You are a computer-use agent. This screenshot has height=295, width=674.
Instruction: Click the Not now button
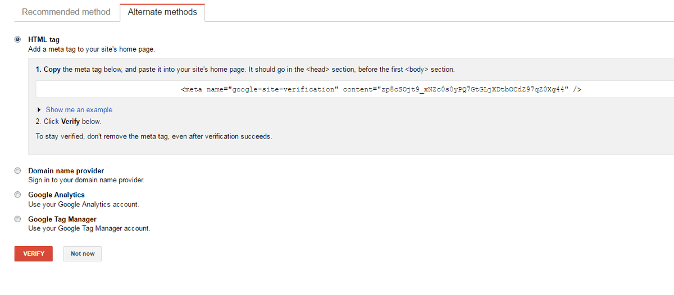click(83, 253)
